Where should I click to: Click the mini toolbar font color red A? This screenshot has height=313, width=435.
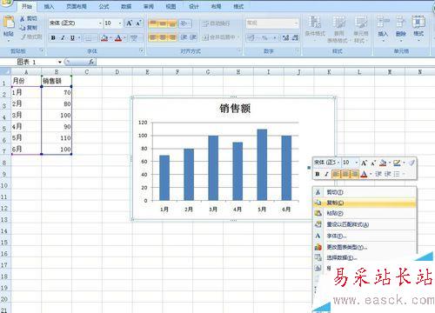(x=365, y=174)
